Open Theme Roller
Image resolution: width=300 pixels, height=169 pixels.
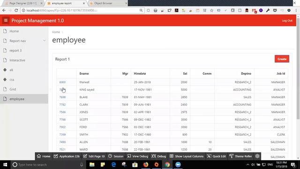pyautogui.click(x=240, y=156)
